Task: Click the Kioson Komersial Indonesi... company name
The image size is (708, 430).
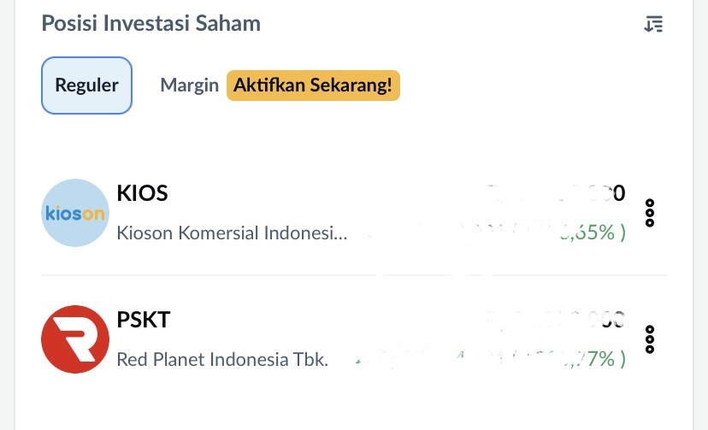Action: (x=232, y=233)
